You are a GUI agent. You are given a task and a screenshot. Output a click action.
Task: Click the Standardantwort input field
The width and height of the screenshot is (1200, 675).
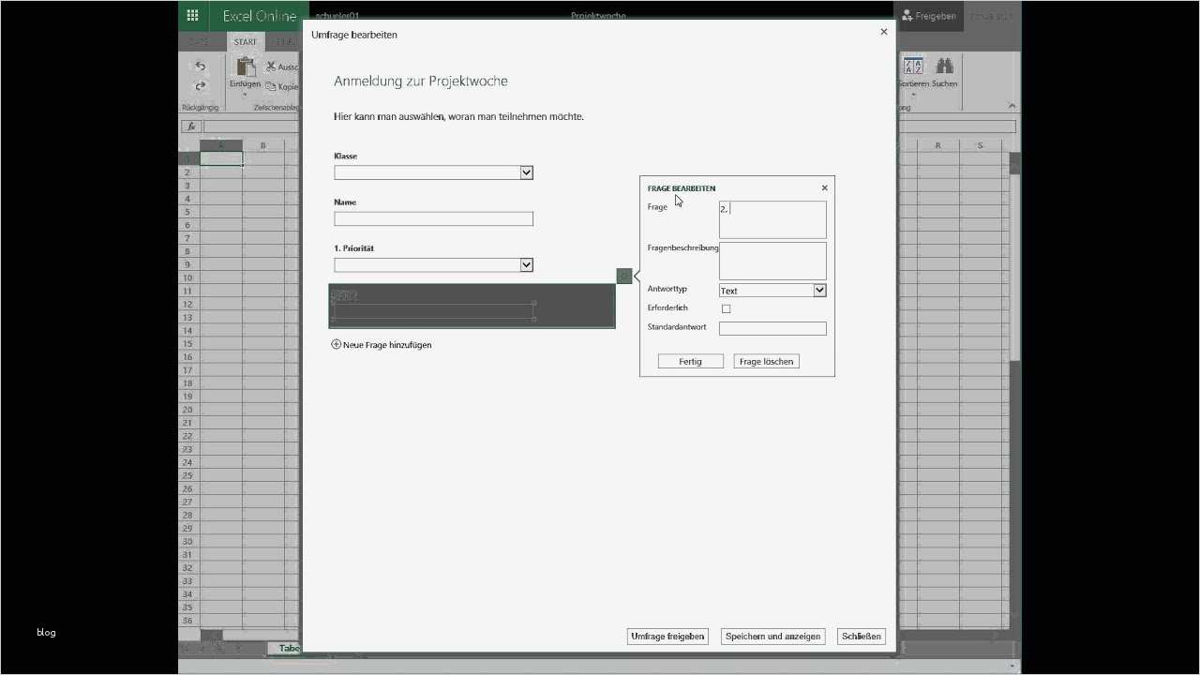point(772,327)
